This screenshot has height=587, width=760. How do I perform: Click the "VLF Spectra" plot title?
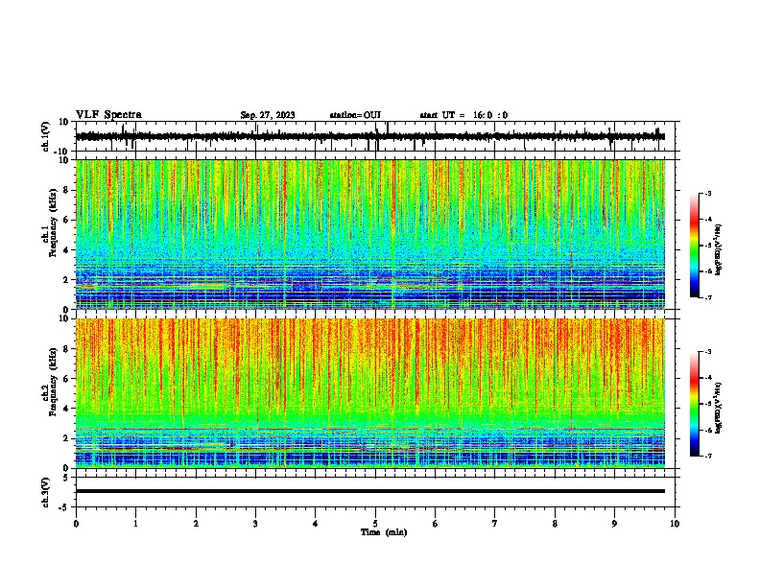click(x=108, y=114)
